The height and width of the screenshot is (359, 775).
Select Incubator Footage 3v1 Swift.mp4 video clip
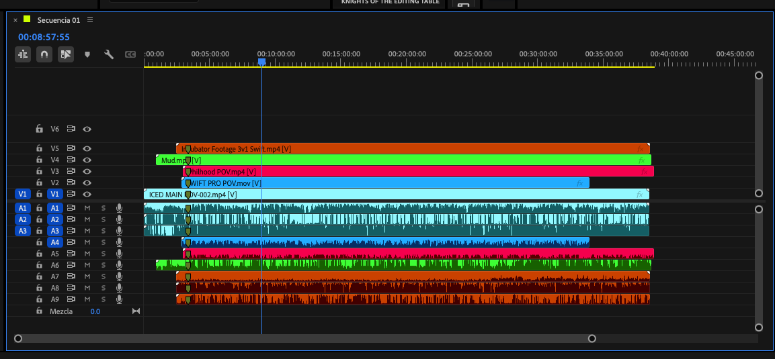(413, 148)
